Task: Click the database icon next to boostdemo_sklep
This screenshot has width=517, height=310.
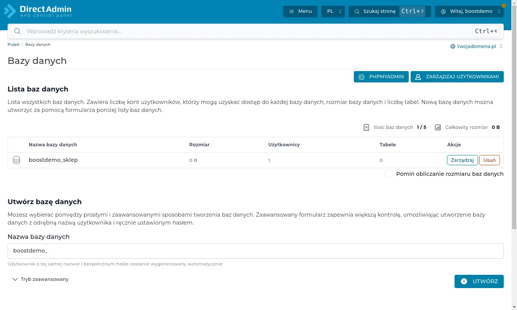Action: 16,160
